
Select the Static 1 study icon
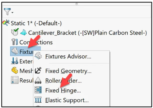[x=6, y=23]
